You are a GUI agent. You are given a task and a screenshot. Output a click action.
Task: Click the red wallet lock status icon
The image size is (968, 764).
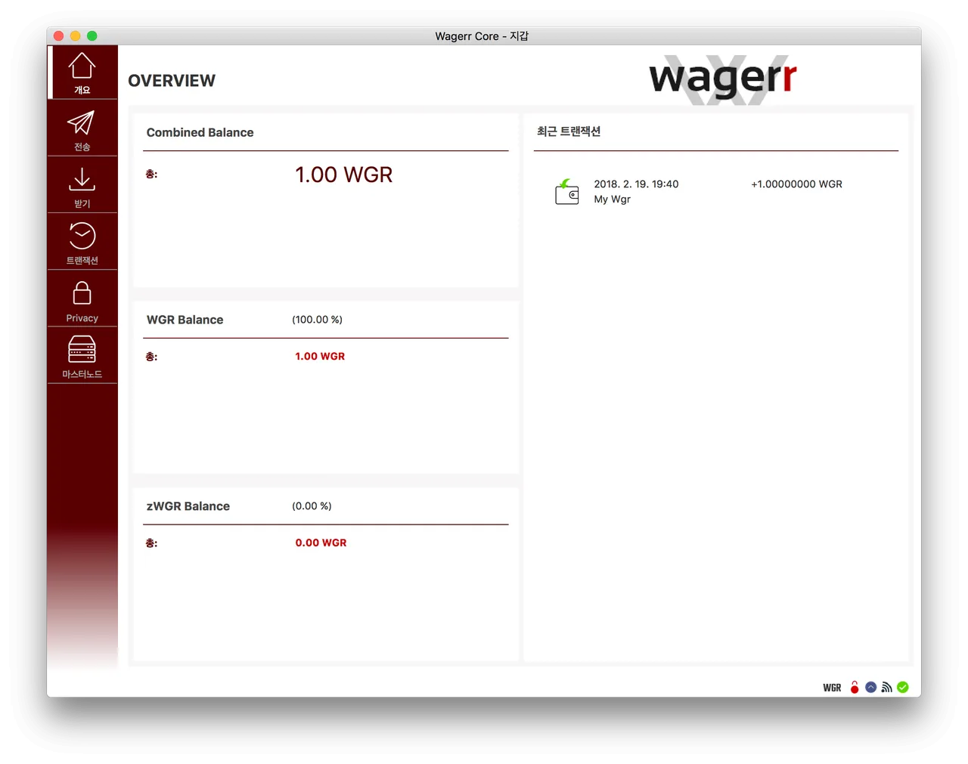pos(855,687)
